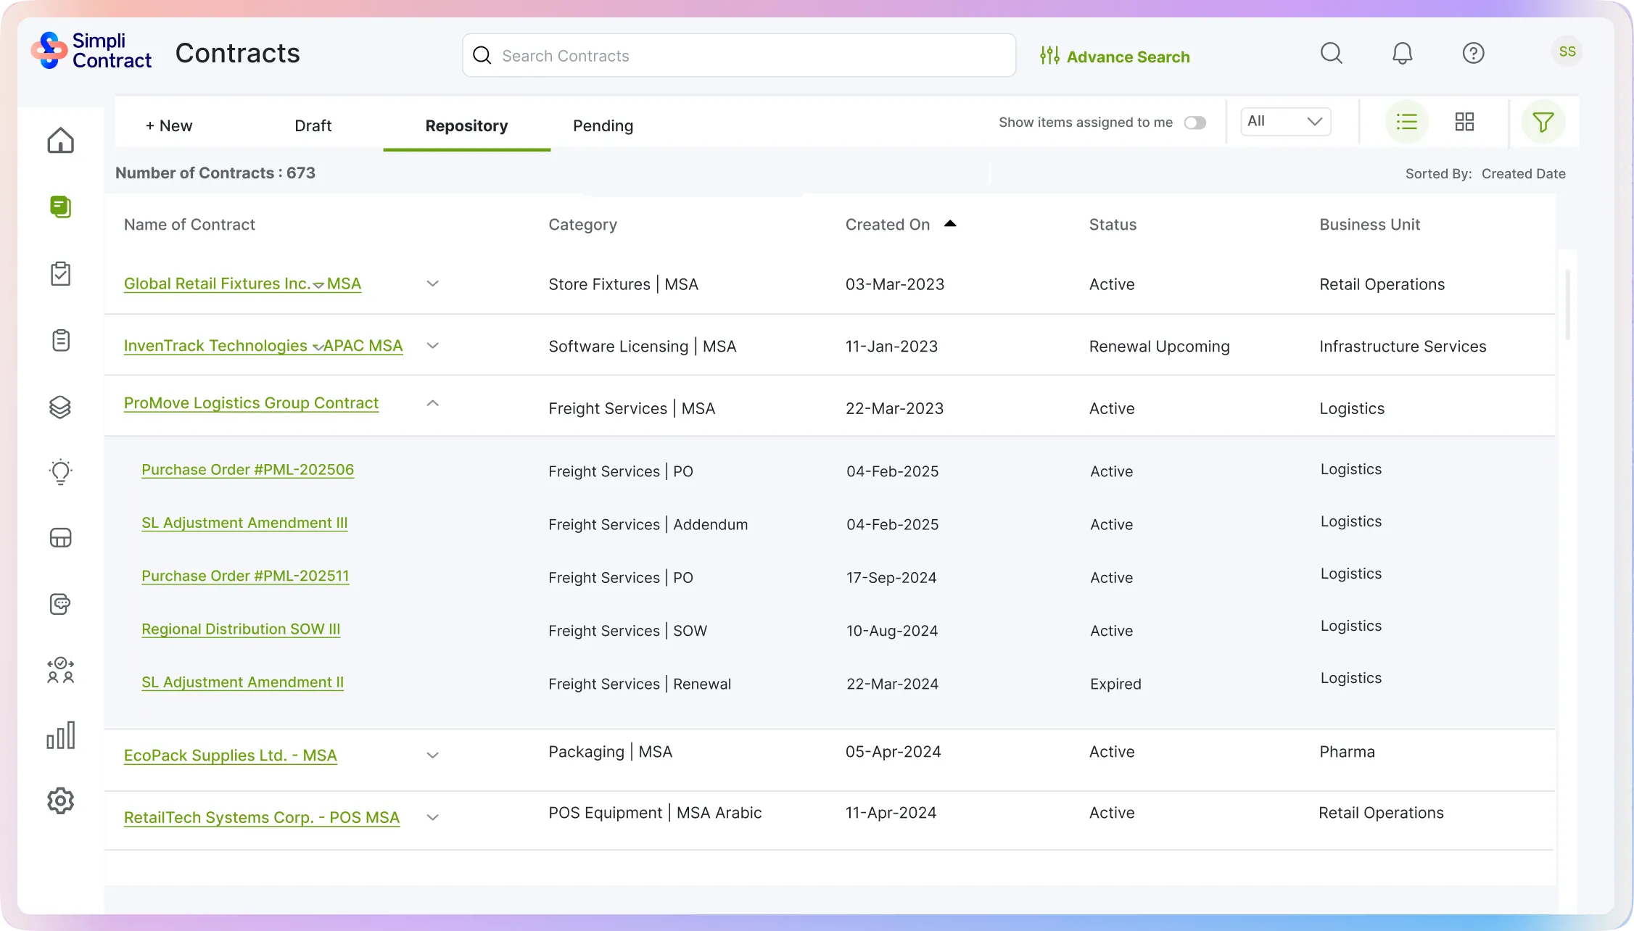This screenshot has height=931, width=1634.
Task: Toggle Show items assigned to me
Action: (x=1195, y=123)
